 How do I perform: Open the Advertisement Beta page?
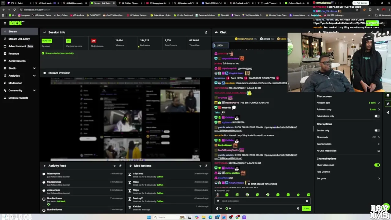(x=19, y=46)
